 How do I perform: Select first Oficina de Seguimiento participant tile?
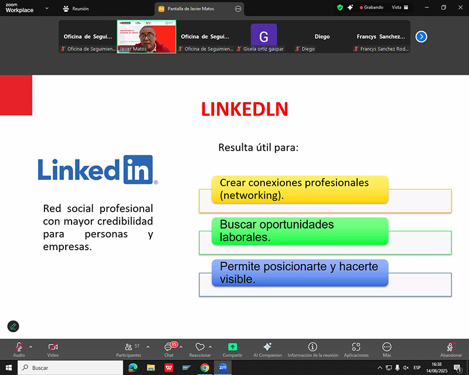tap(87, 36)
